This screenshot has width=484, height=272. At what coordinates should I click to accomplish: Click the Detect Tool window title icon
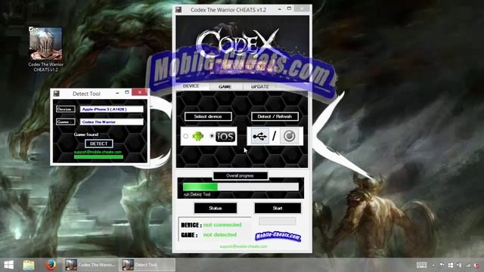56,94
